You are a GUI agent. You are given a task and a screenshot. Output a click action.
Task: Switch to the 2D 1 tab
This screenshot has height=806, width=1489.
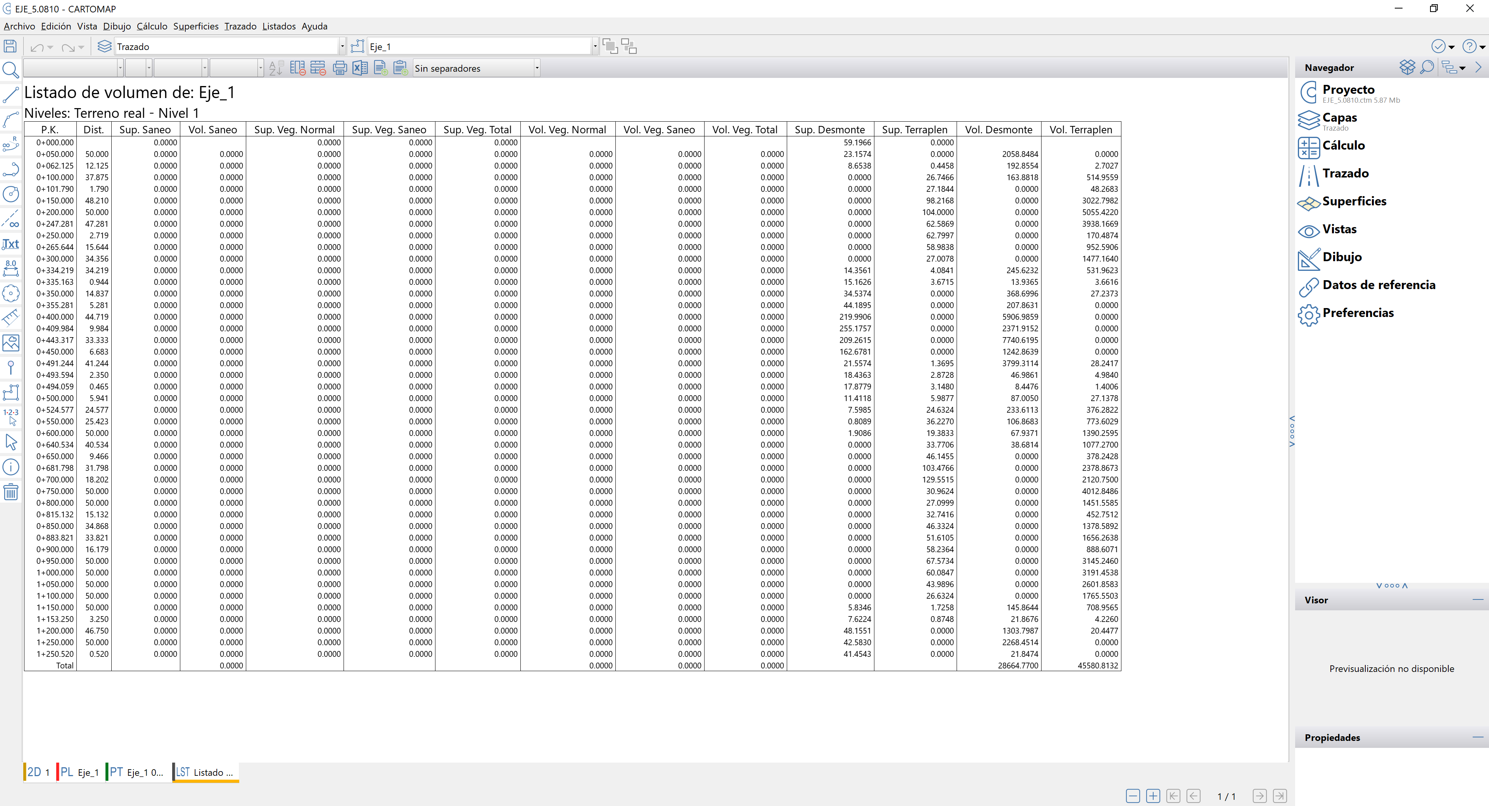coord(38,772)
